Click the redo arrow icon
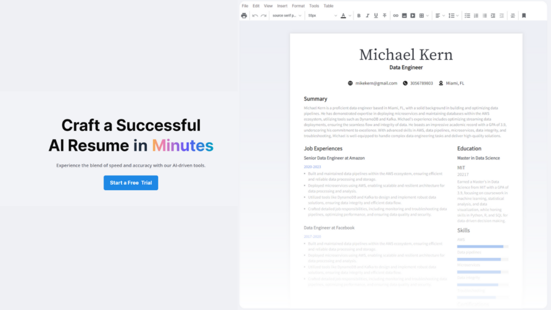 (x=264, y=16)
